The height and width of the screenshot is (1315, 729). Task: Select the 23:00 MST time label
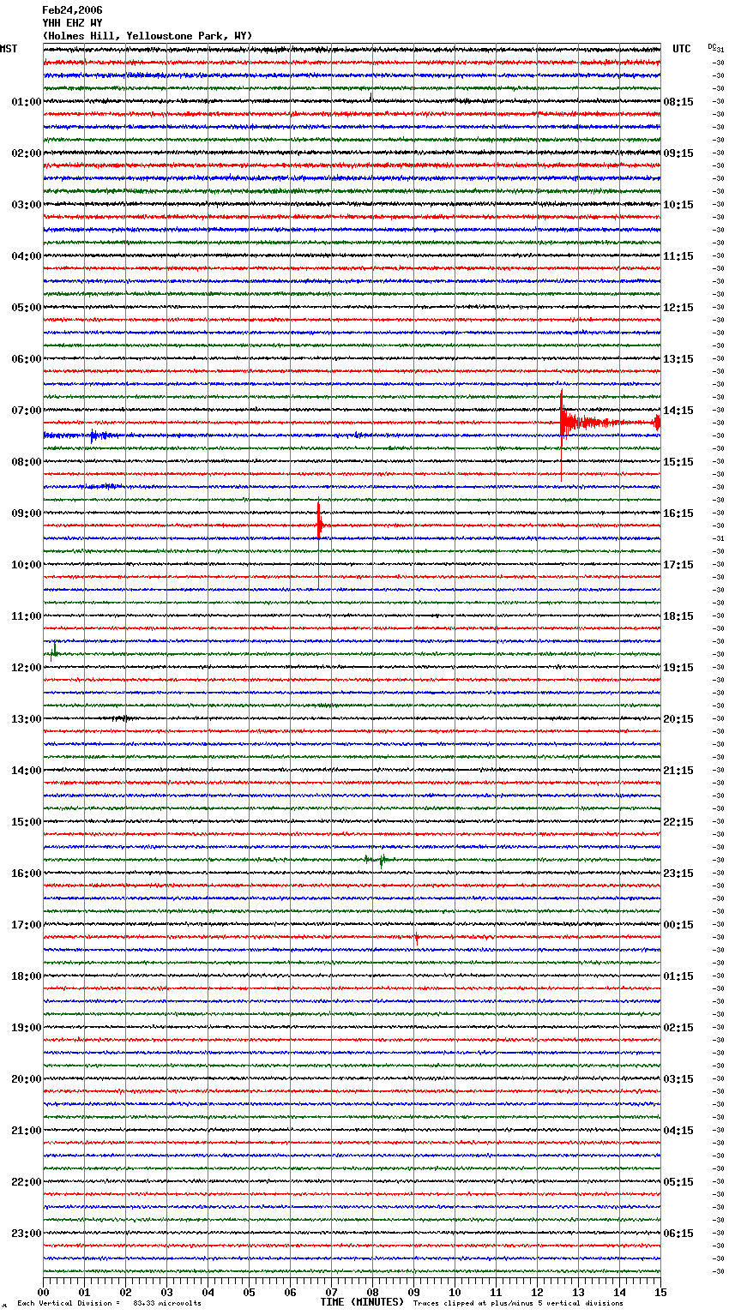tap(26, 1234)
